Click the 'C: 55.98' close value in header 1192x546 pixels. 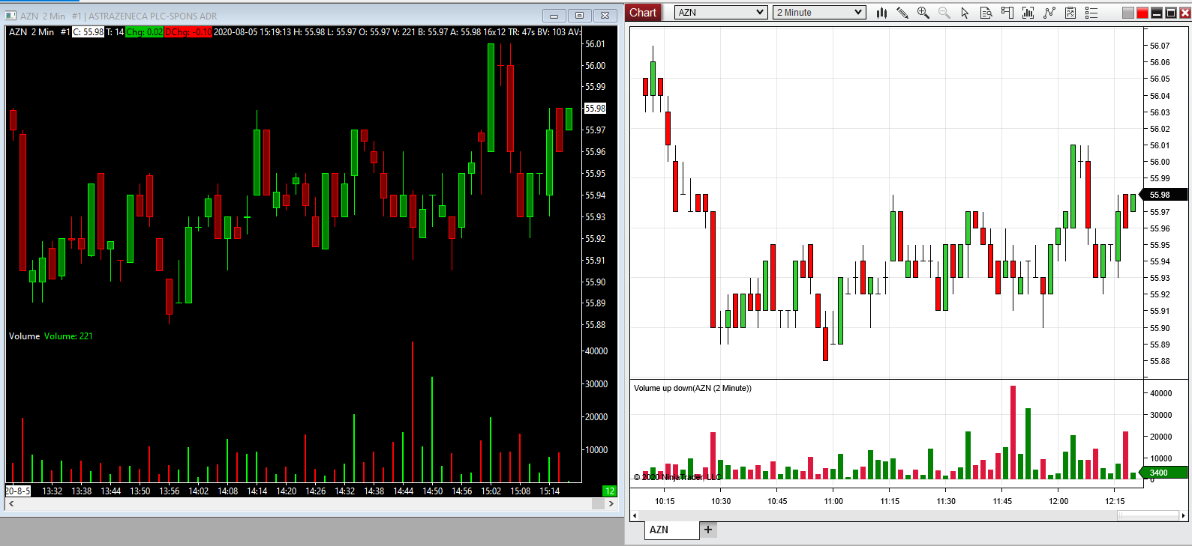click(x=88, y=32)
